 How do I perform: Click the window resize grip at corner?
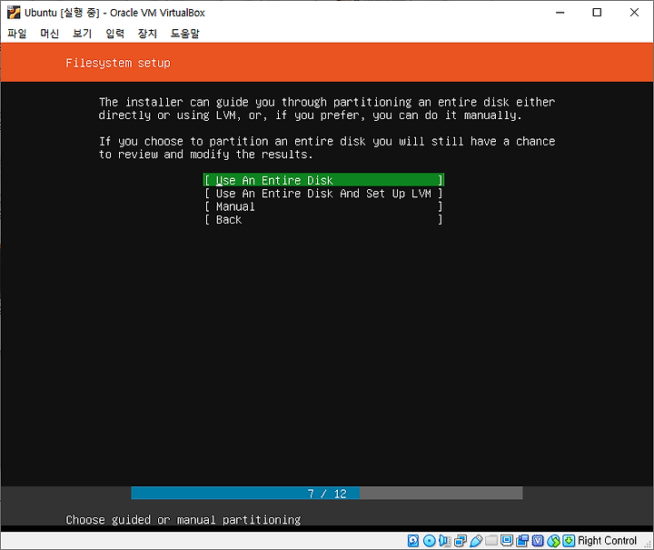(649, 545)
